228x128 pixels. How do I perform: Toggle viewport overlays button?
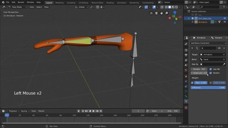click(154, 7)
